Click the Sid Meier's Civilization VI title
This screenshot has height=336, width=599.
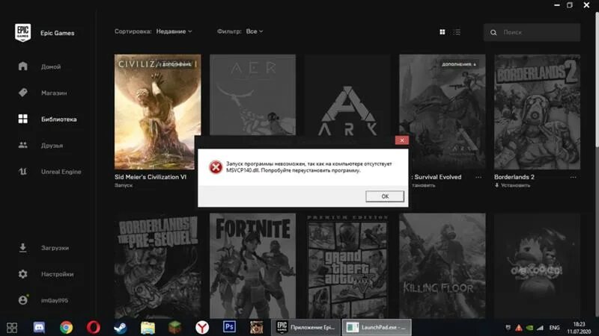click(150, 177)
